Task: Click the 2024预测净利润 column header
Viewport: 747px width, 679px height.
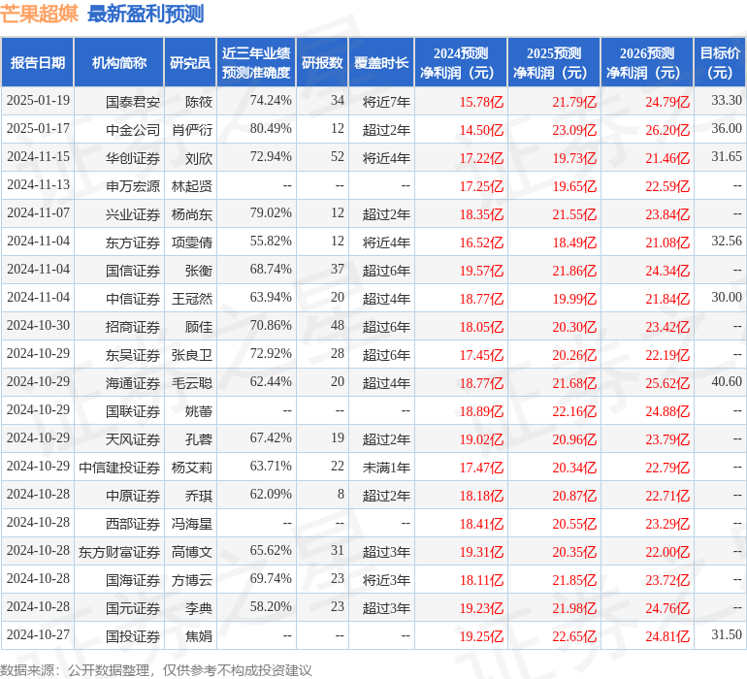Action: click(461, 63)
